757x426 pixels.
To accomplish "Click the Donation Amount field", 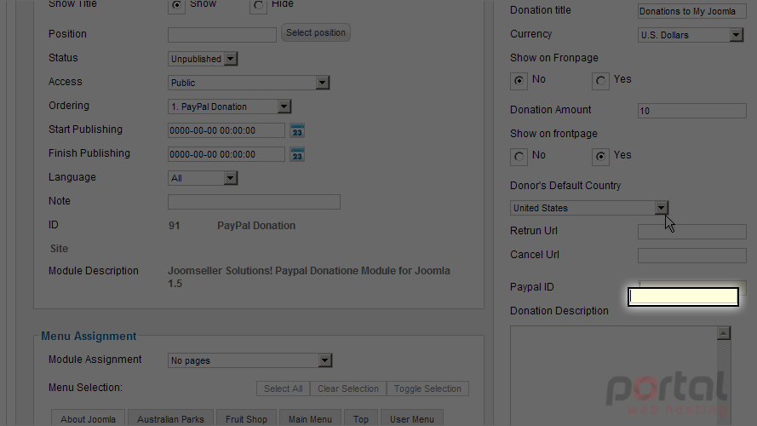I will point(691,111).
